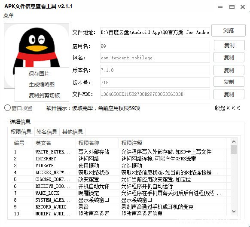Maximize the APK info tool window
Image resolution: width=250 pixels, height=227 pixels.
[232, 7]
